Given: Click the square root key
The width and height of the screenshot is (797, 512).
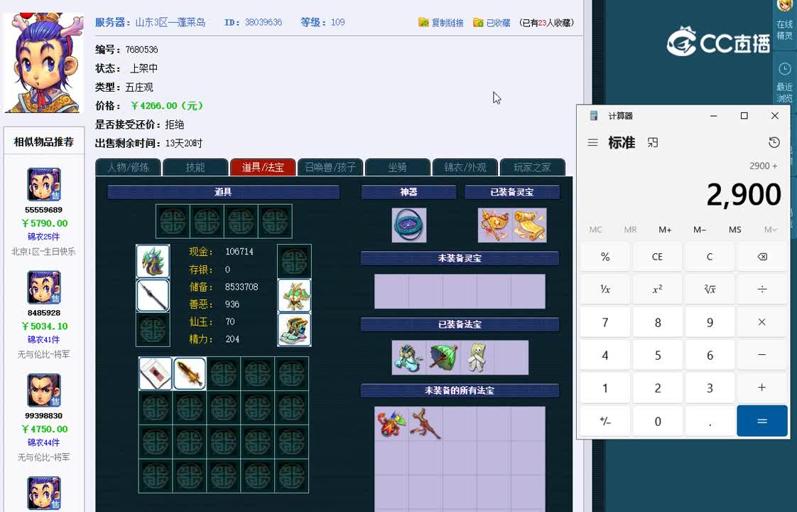Looking at the screenshot, I should [x=710, y=289].
